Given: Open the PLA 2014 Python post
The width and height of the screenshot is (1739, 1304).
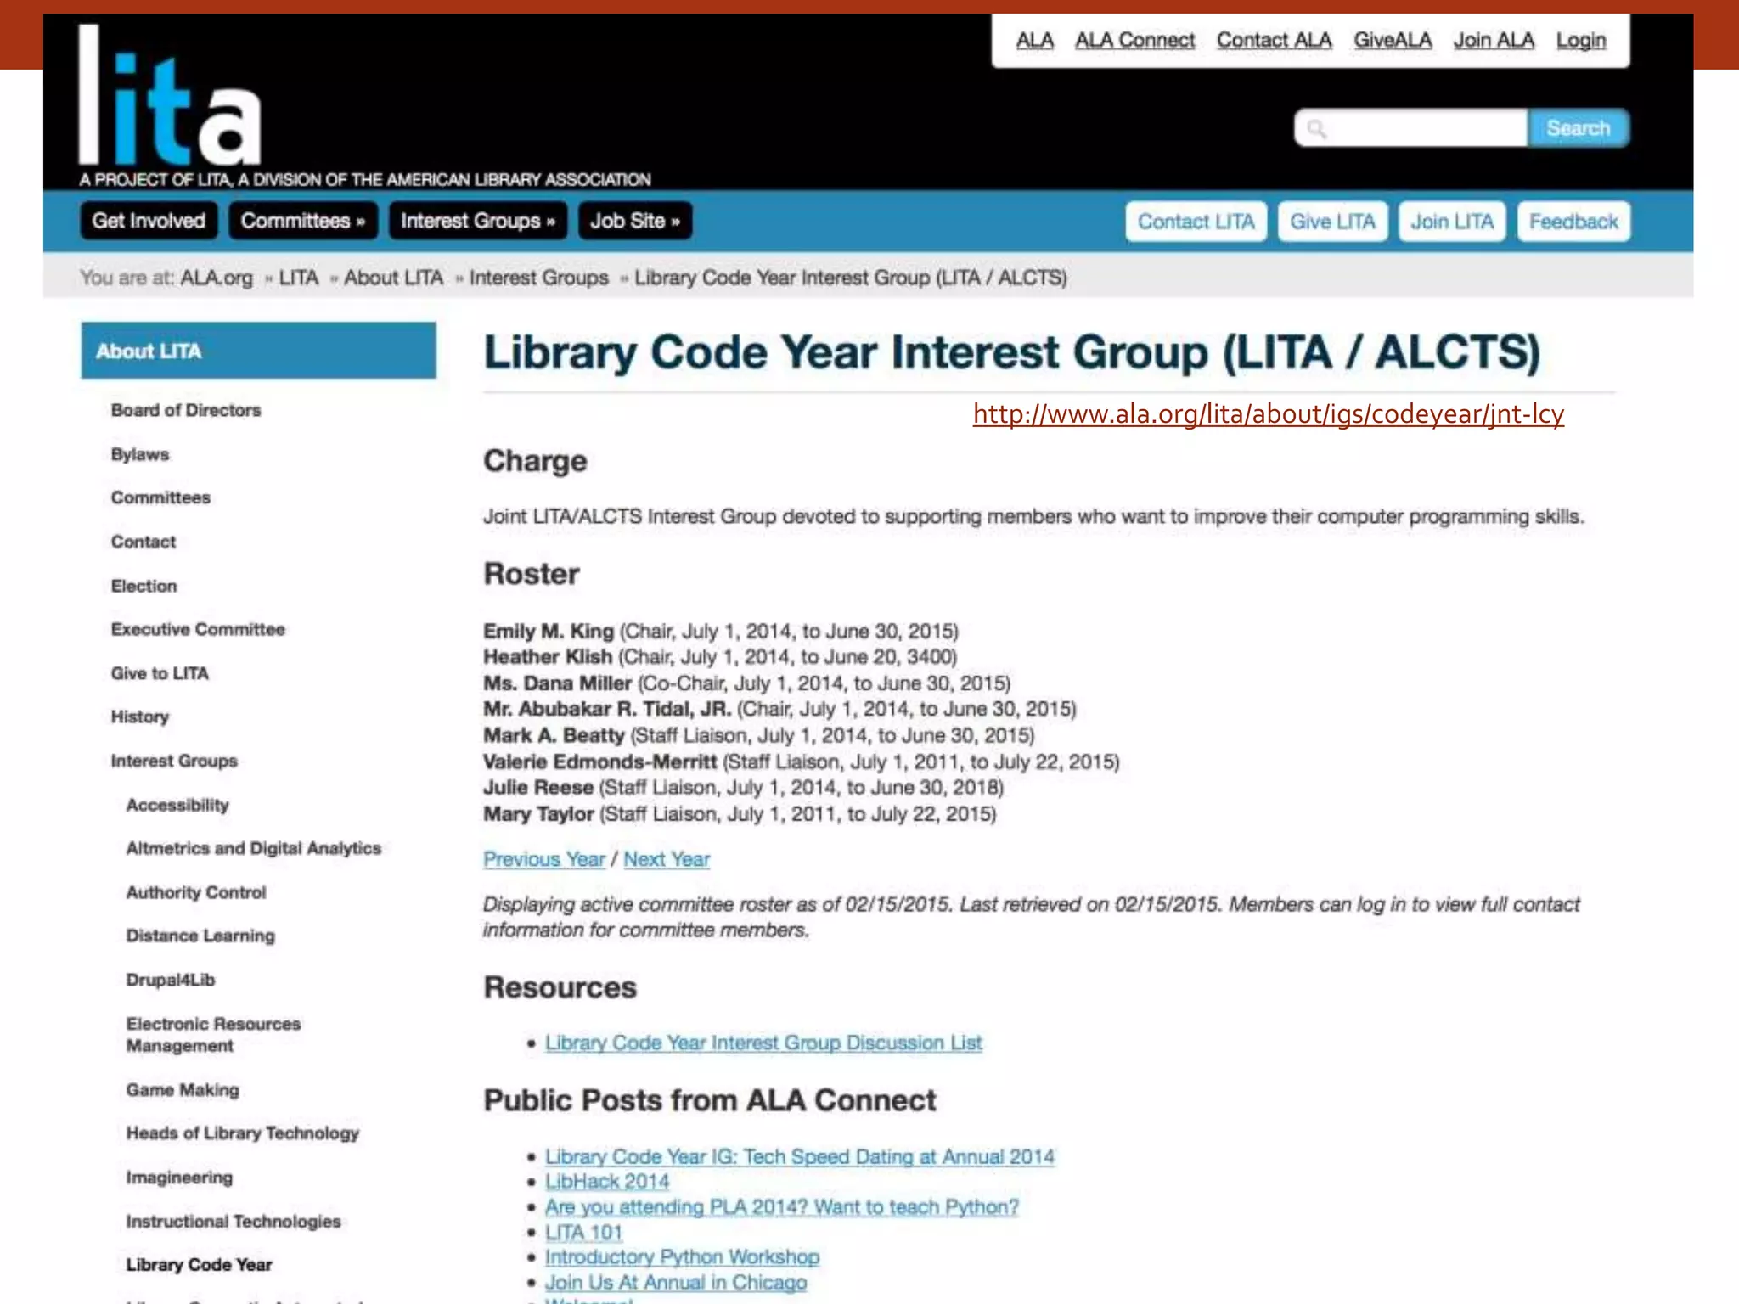Looking at the screenshot, I should (x=782, y=1207).
